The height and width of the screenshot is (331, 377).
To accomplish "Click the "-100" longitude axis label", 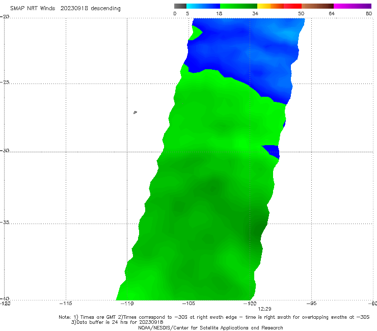I will coord(250,304).
